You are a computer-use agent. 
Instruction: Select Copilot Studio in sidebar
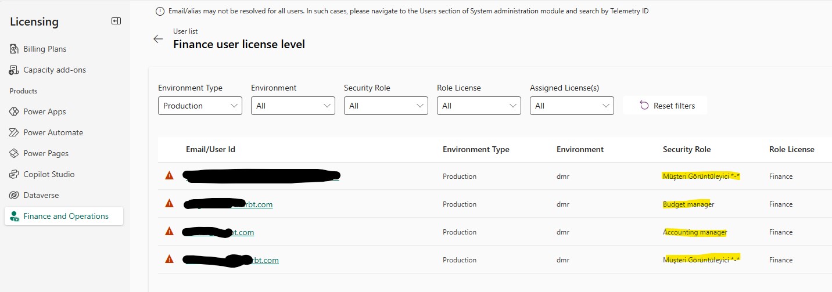coord(49,174)
